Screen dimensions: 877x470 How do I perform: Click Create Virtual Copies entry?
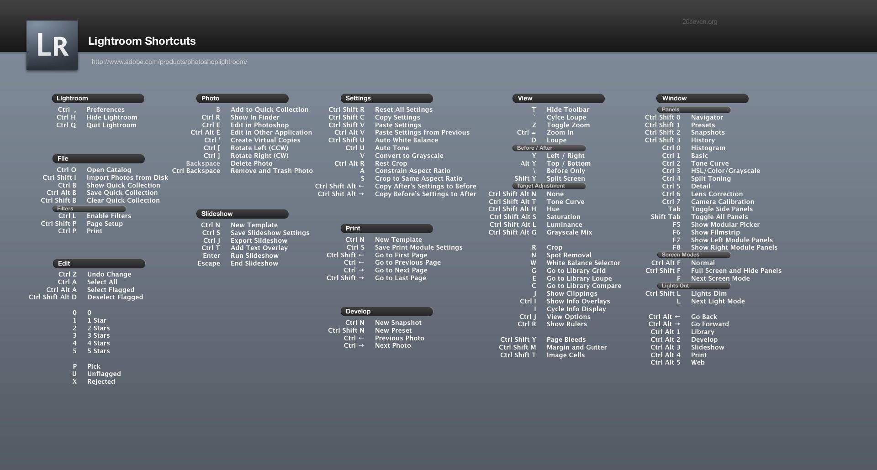pos(266,140)
